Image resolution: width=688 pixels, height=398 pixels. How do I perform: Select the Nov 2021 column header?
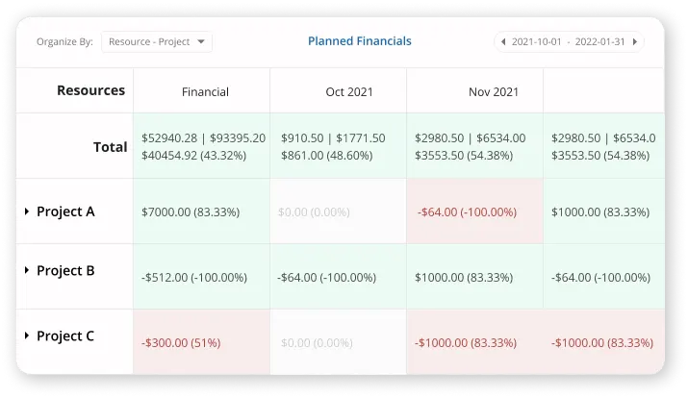coord(494,92)
